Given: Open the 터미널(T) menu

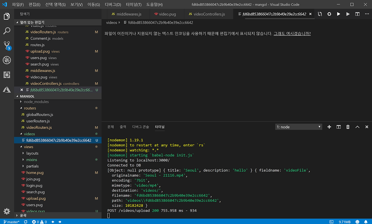Looking at the screenshot, I should [134, 5].
